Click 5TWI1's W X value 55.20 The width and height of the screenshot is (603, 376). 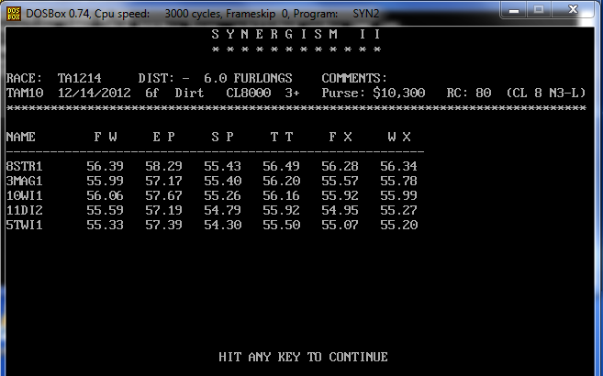[x=399, y=225]
